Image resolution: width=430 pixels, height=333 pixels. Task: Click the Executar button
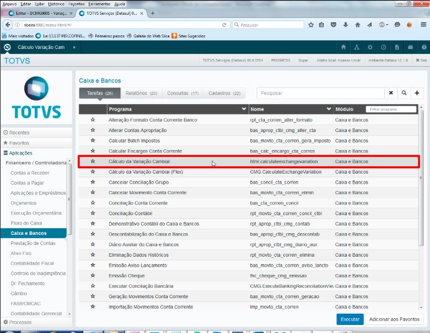point(350,319)
